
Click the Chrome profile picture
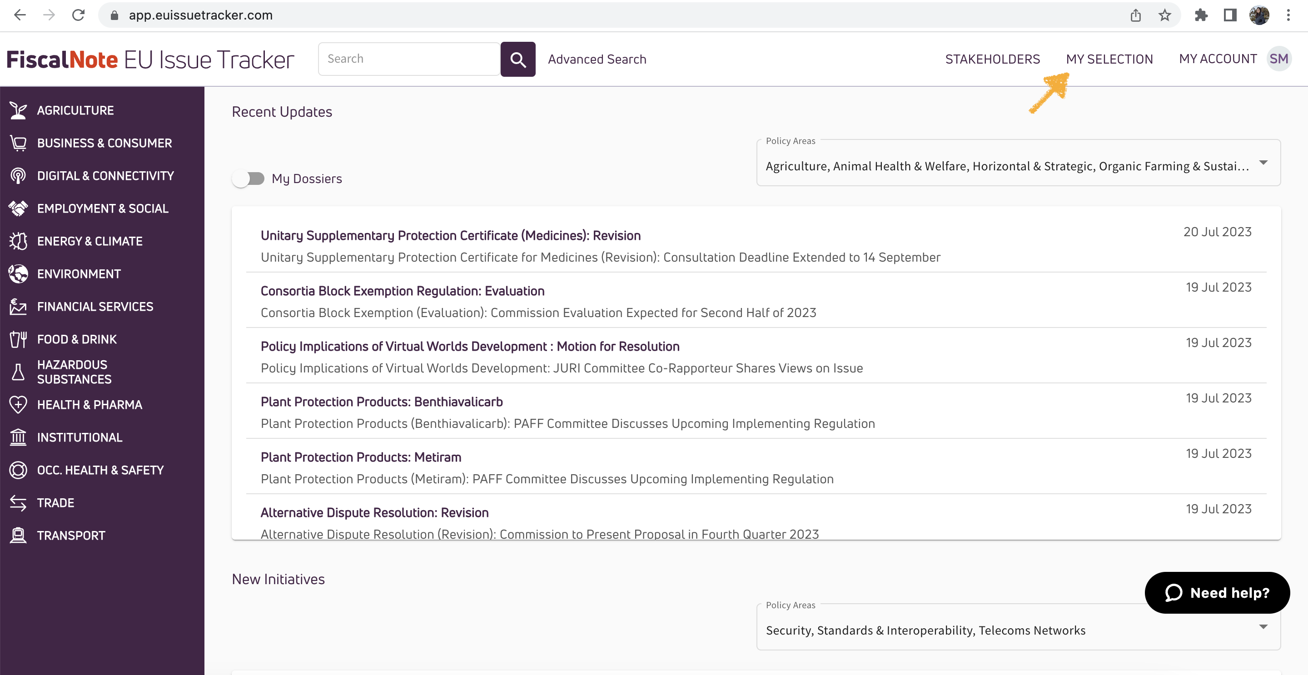click(x=1259, y=15)
